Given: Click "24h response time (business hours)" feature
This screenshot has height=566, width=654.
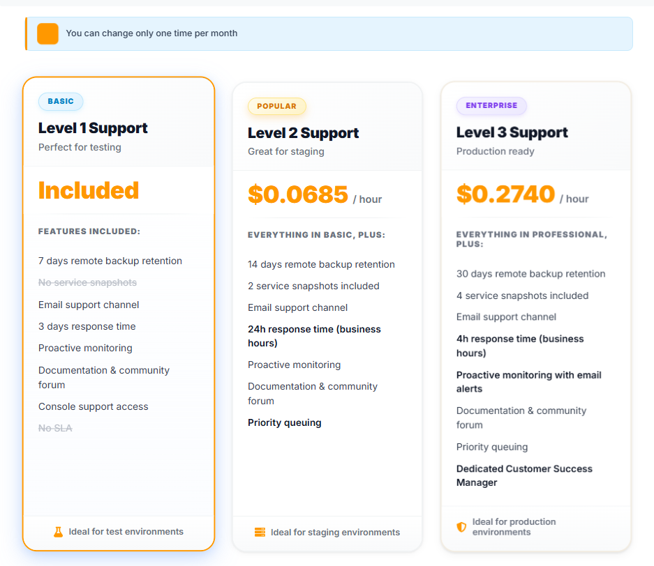Looking at the screenshot, I should [x=314, y=336].
